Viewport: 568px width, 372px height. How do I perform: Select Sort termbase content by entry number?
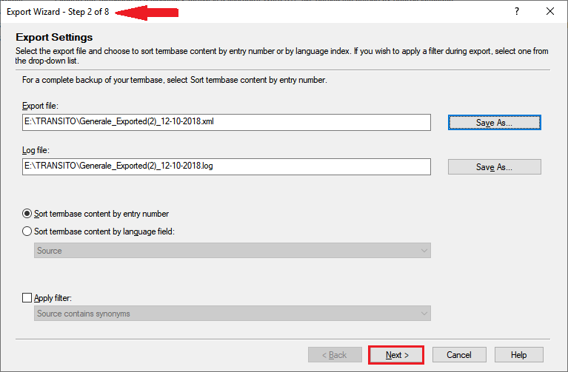[x=28, y=214]
